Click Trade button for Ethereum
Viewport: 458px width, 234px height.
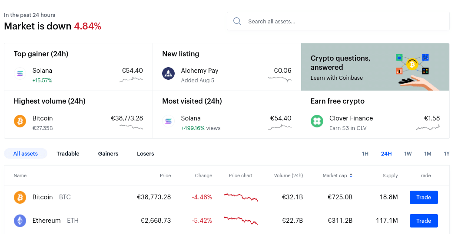click(424, 221)
